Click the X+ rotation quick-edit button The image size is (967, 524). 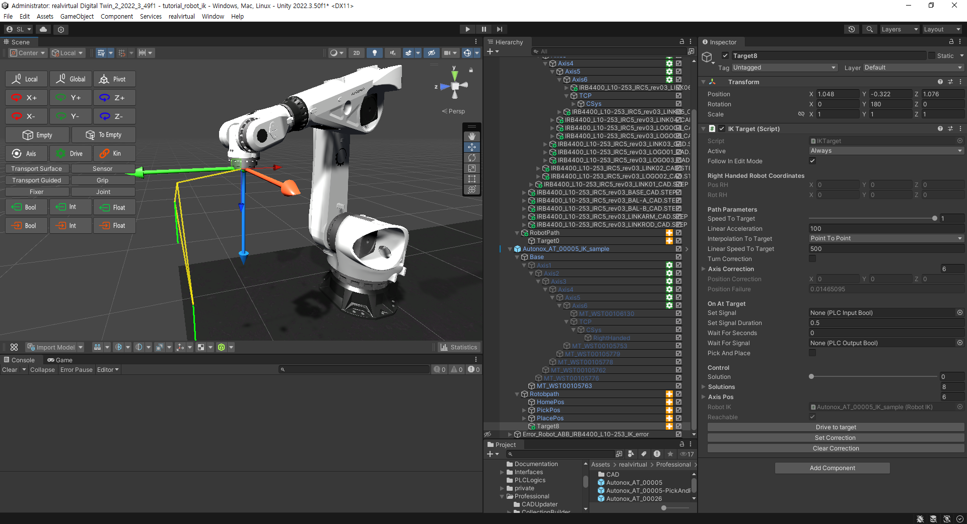(x=26, y=98)
